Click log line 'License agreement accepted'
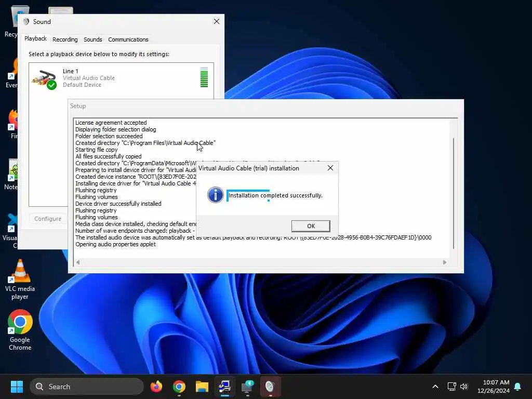 [111, 123]
